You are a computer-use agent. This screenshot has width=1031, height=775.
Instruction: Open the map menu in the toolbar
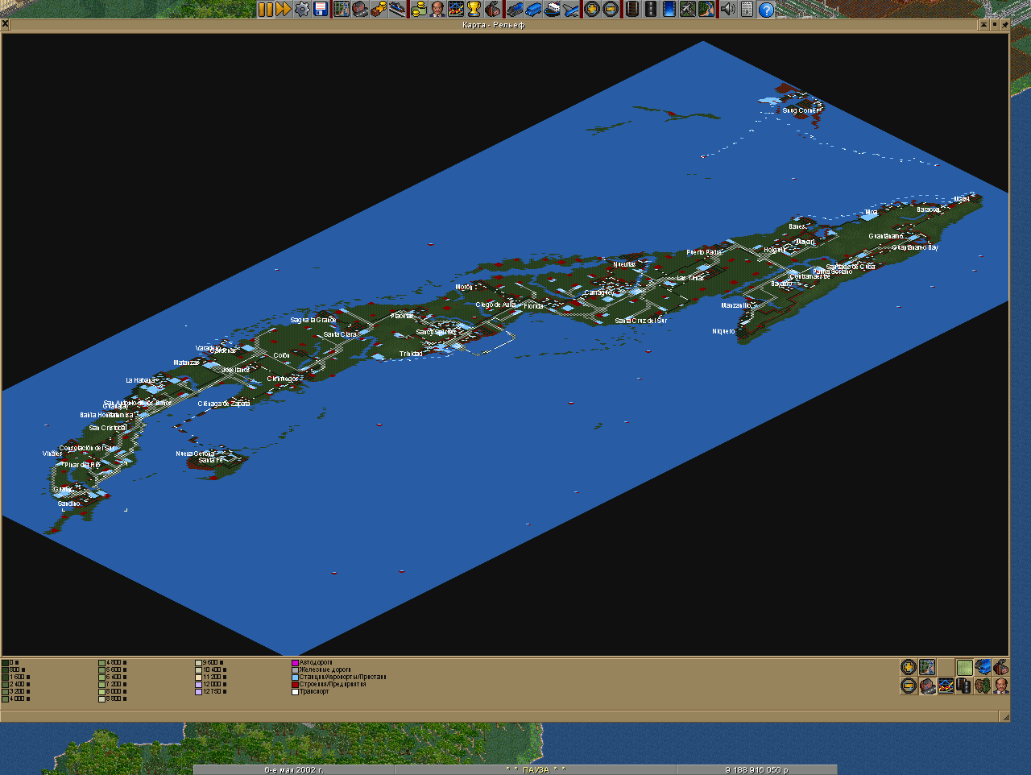(342, 9)
